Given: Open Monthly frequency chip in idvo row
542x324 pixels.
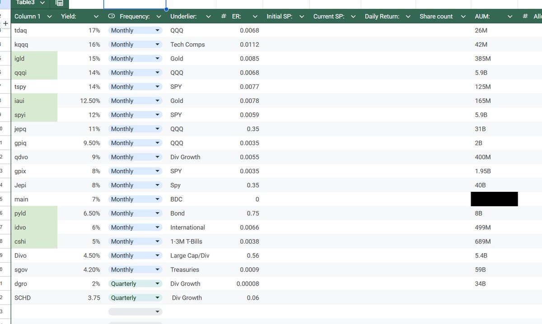Looking at the screenshot, I should (x=135, y=227).
